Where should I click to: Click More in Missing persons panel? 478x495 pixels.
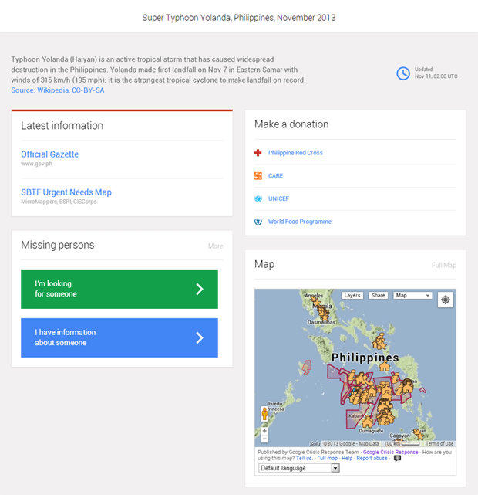[x=215, y=246]
